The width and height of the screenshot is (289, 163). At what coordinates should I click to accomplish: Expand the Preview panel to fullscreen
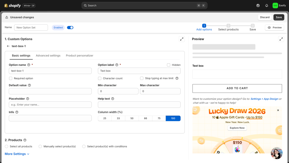(281, 39)
